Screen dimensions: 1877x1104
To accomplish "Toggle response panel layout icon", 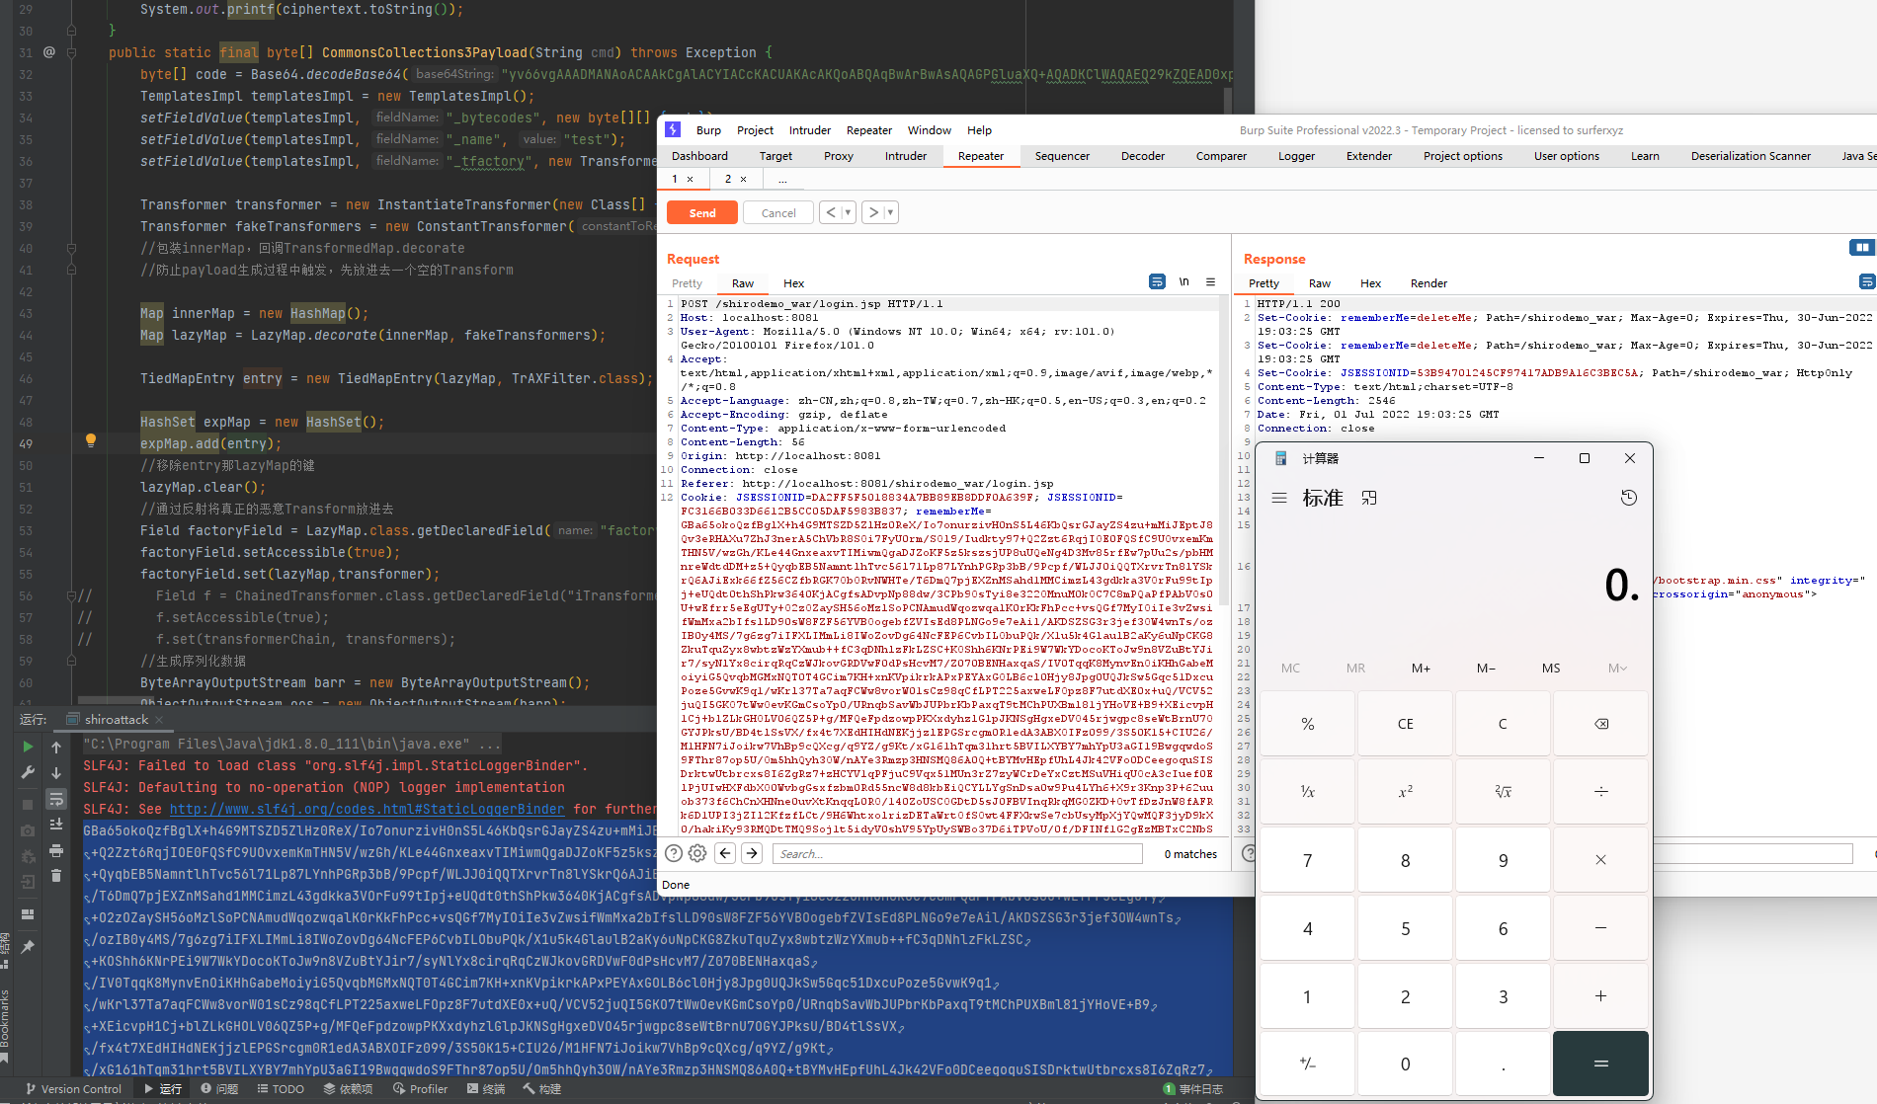I will point(1861,247).
